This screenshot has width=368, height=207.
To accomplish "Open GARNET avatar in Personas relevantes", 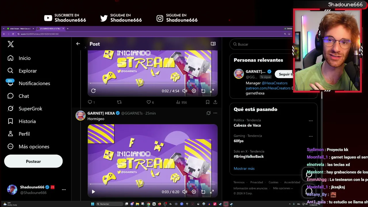I will coord(239,74).
